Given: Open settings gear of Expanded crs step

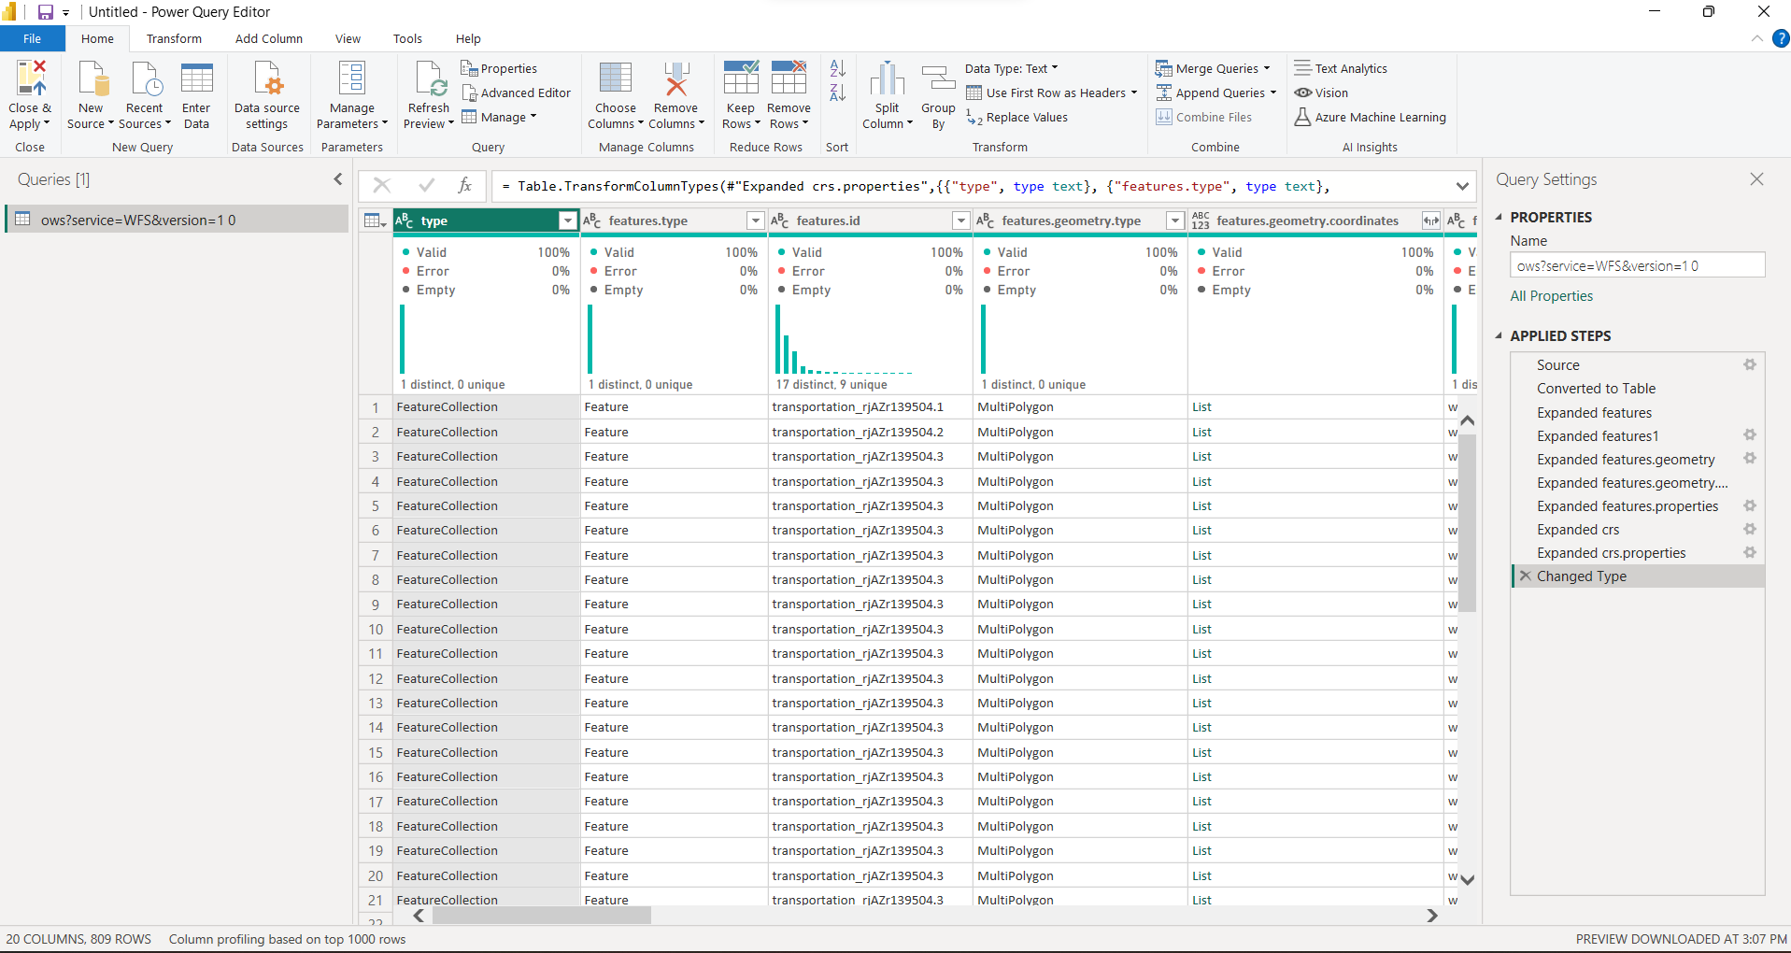Looking at the screenshot, I should (1750, 529).
